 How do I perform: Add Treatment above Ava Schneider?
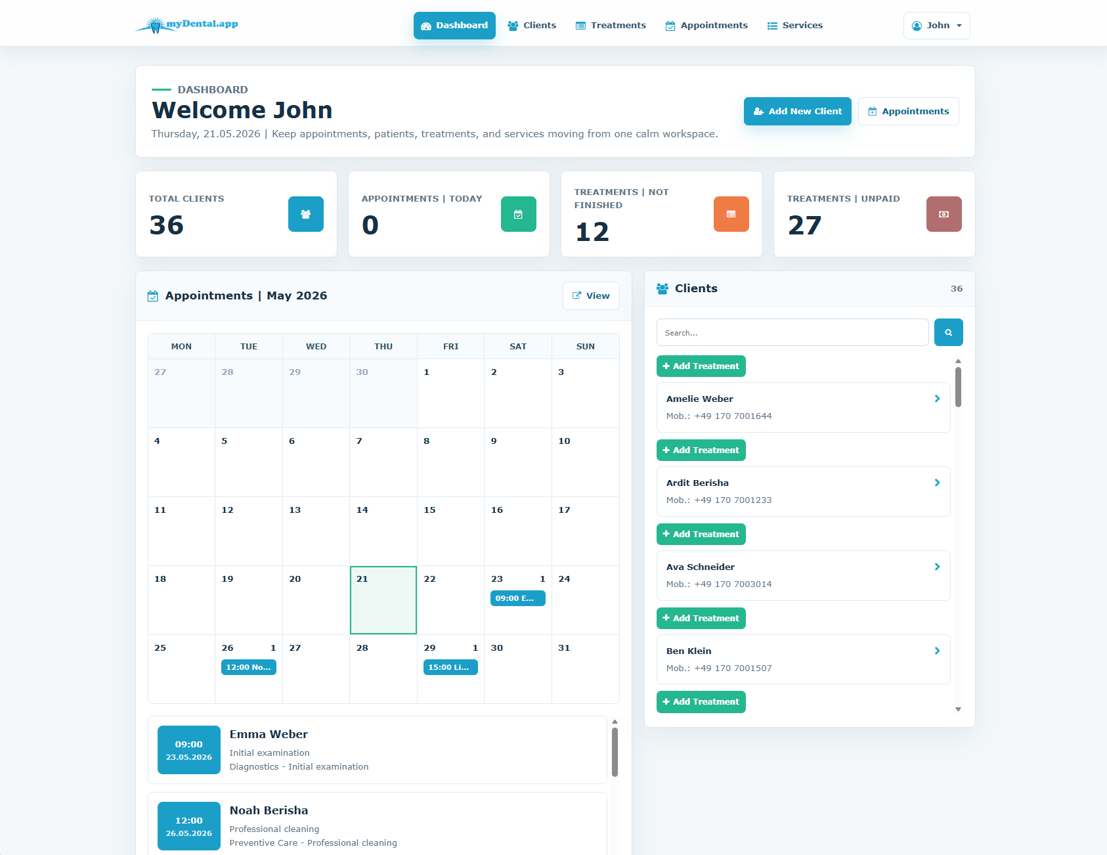coord(701,535)
